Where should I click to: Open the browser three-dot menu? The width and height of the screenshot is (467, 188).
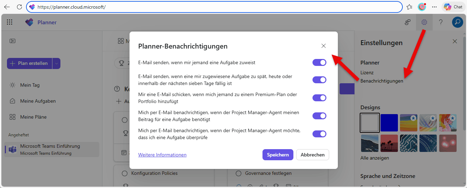[x=434, y=7]
